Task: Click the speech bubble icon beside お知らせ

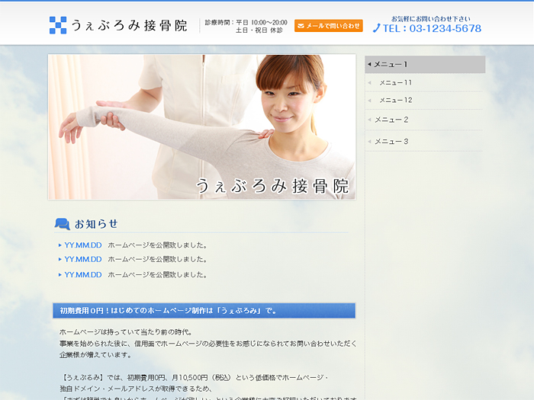Action: click(63, 224)
